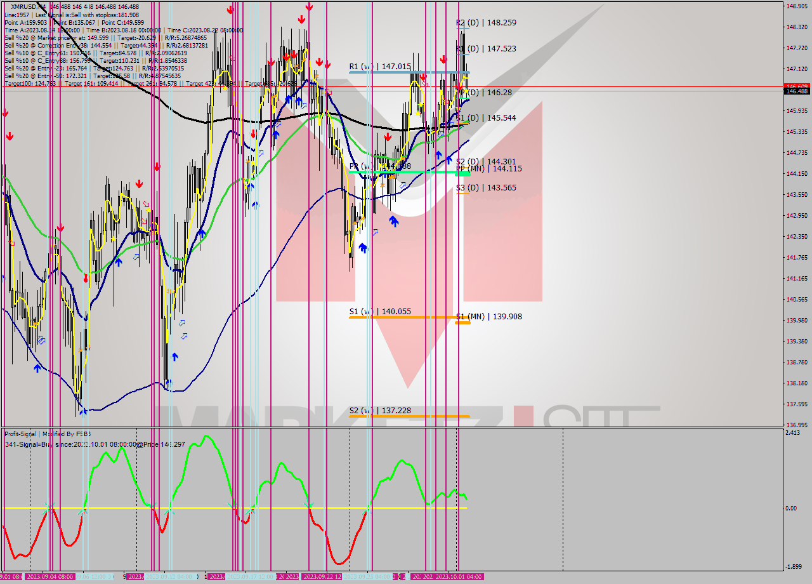
Task: Click the yellow zero line in Profit-Signal panel
Action: click(x=235, y=508)
